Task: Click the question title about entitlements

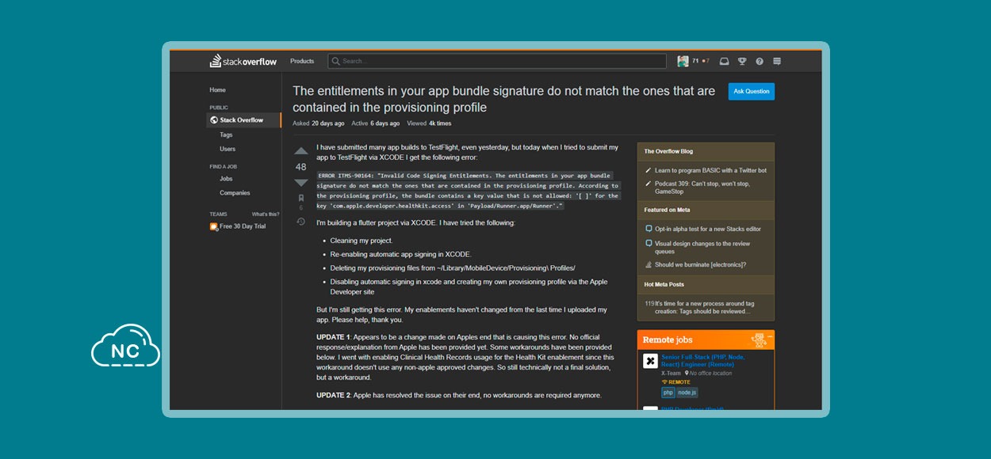Action: tap(503, 99)
